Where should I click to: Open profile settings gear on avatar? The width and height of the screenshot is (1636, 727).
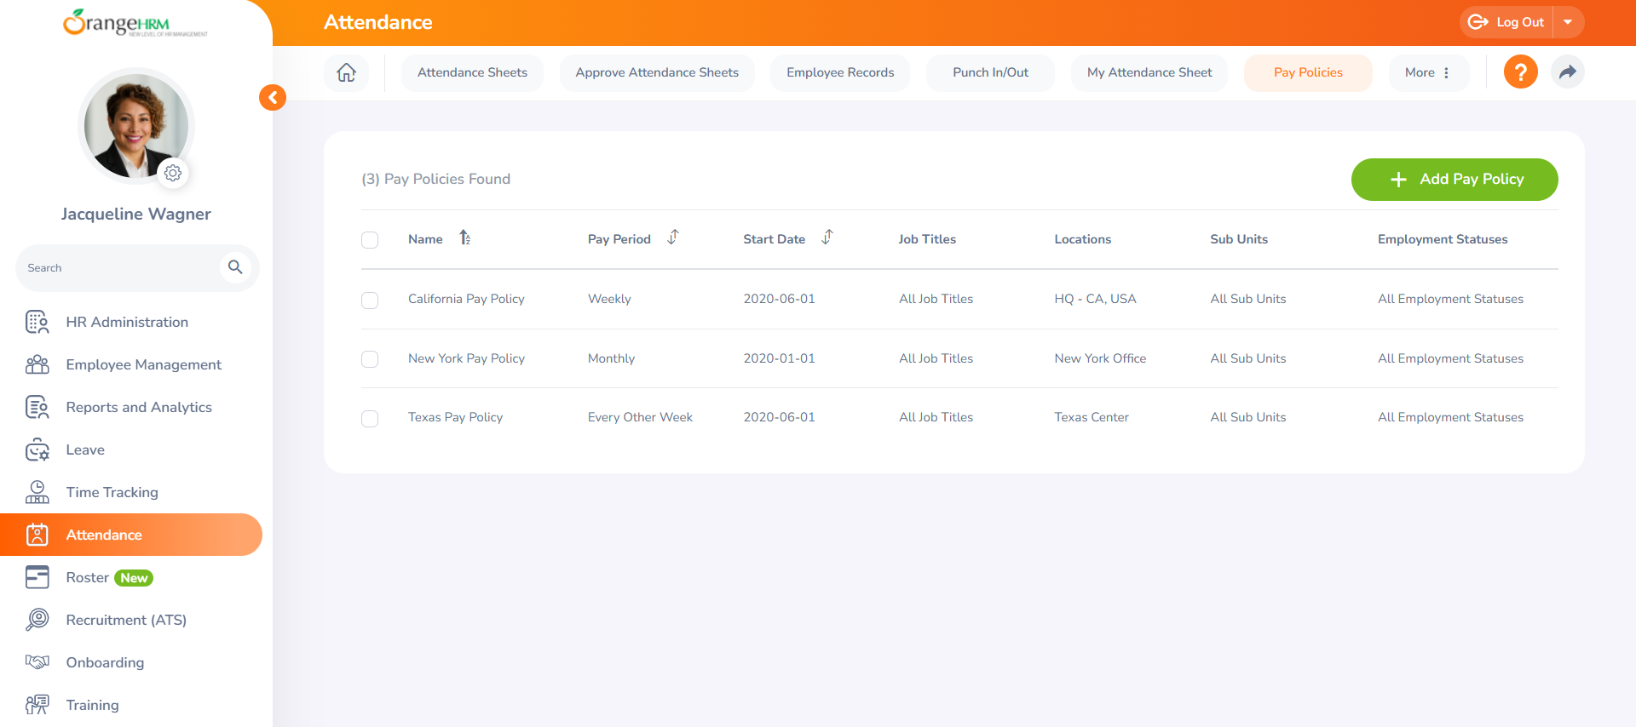coord(173,173)
